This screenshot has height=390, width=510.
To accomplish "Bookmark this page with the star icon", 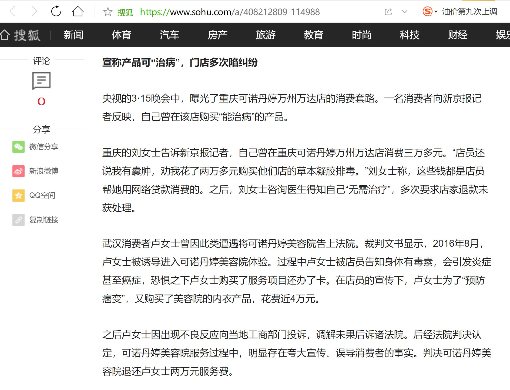I will 108,12.
